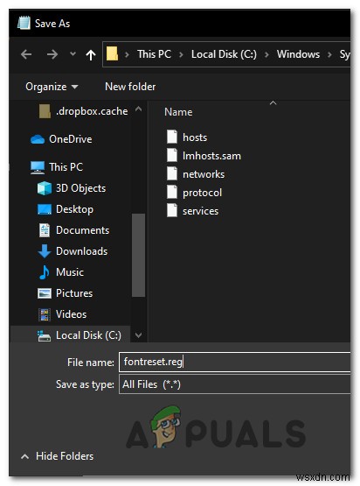Open the Organize menu

coord(52,87)
